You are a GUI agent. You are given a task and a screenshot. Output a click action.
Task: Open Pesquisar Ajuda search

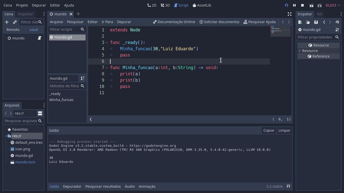tap(260, 22)
